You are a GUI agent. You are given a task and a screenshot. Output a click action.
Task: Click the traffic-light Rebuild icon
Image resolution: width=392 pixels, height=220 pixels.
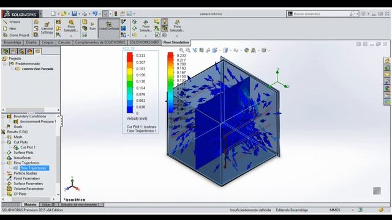click(116, 13)
